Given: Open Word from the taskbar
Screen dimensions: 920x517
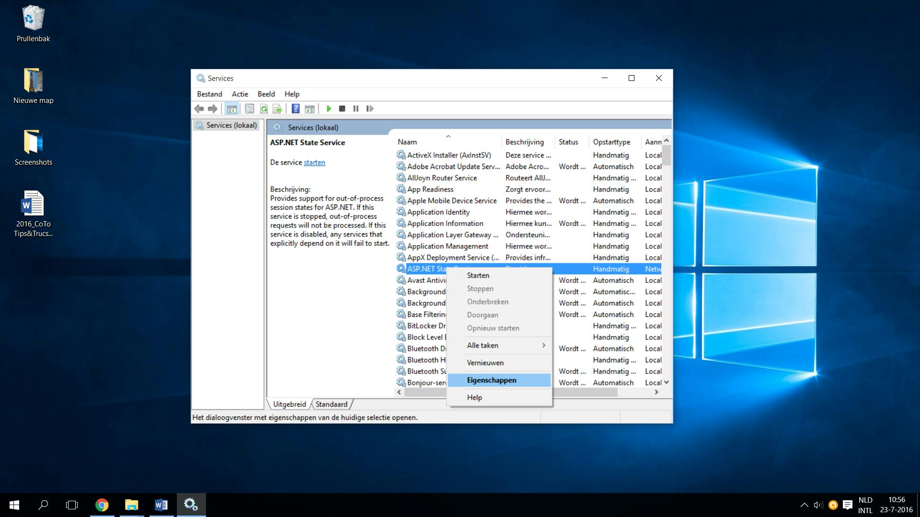Looking at the screenshot, I should 161,505.
